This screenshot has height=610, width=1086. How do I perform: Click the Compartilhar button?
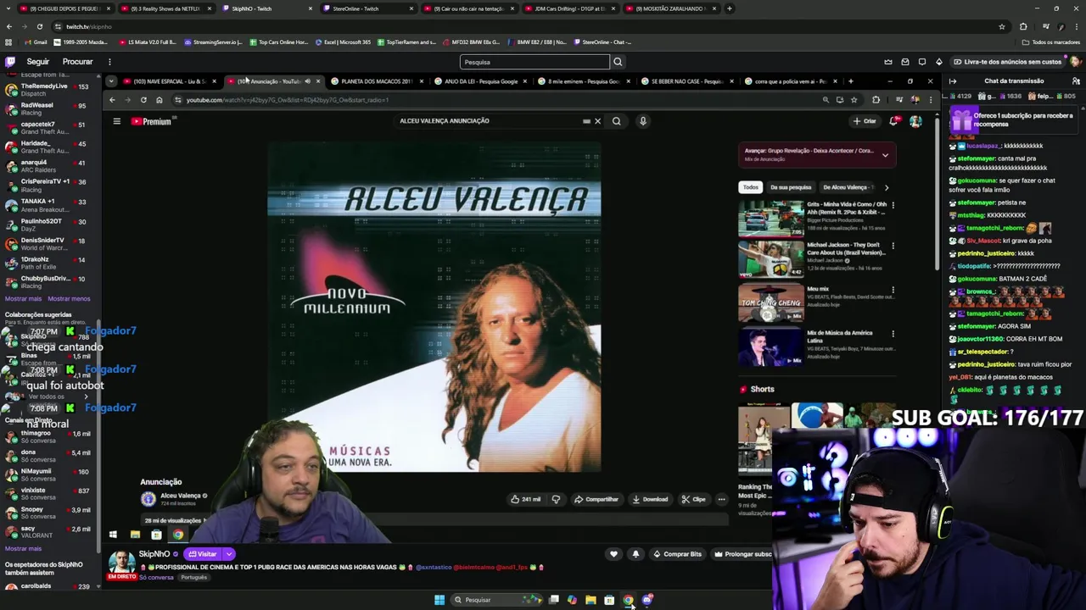[596, 499]
